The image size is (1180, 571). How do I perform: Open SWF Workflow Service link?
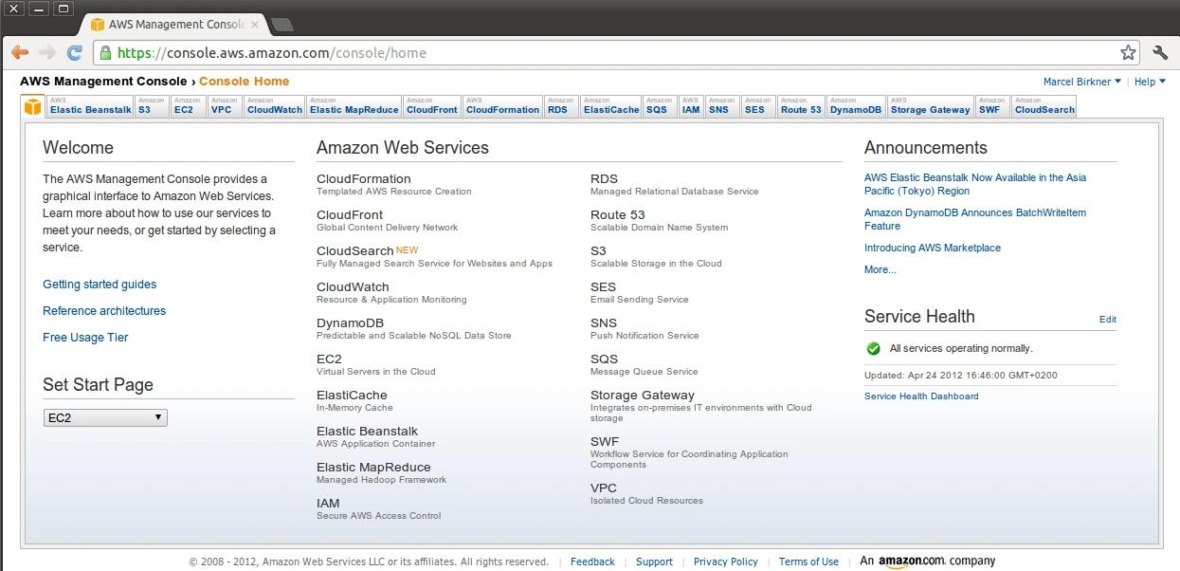pyautogui.click(x=605, y=442)
